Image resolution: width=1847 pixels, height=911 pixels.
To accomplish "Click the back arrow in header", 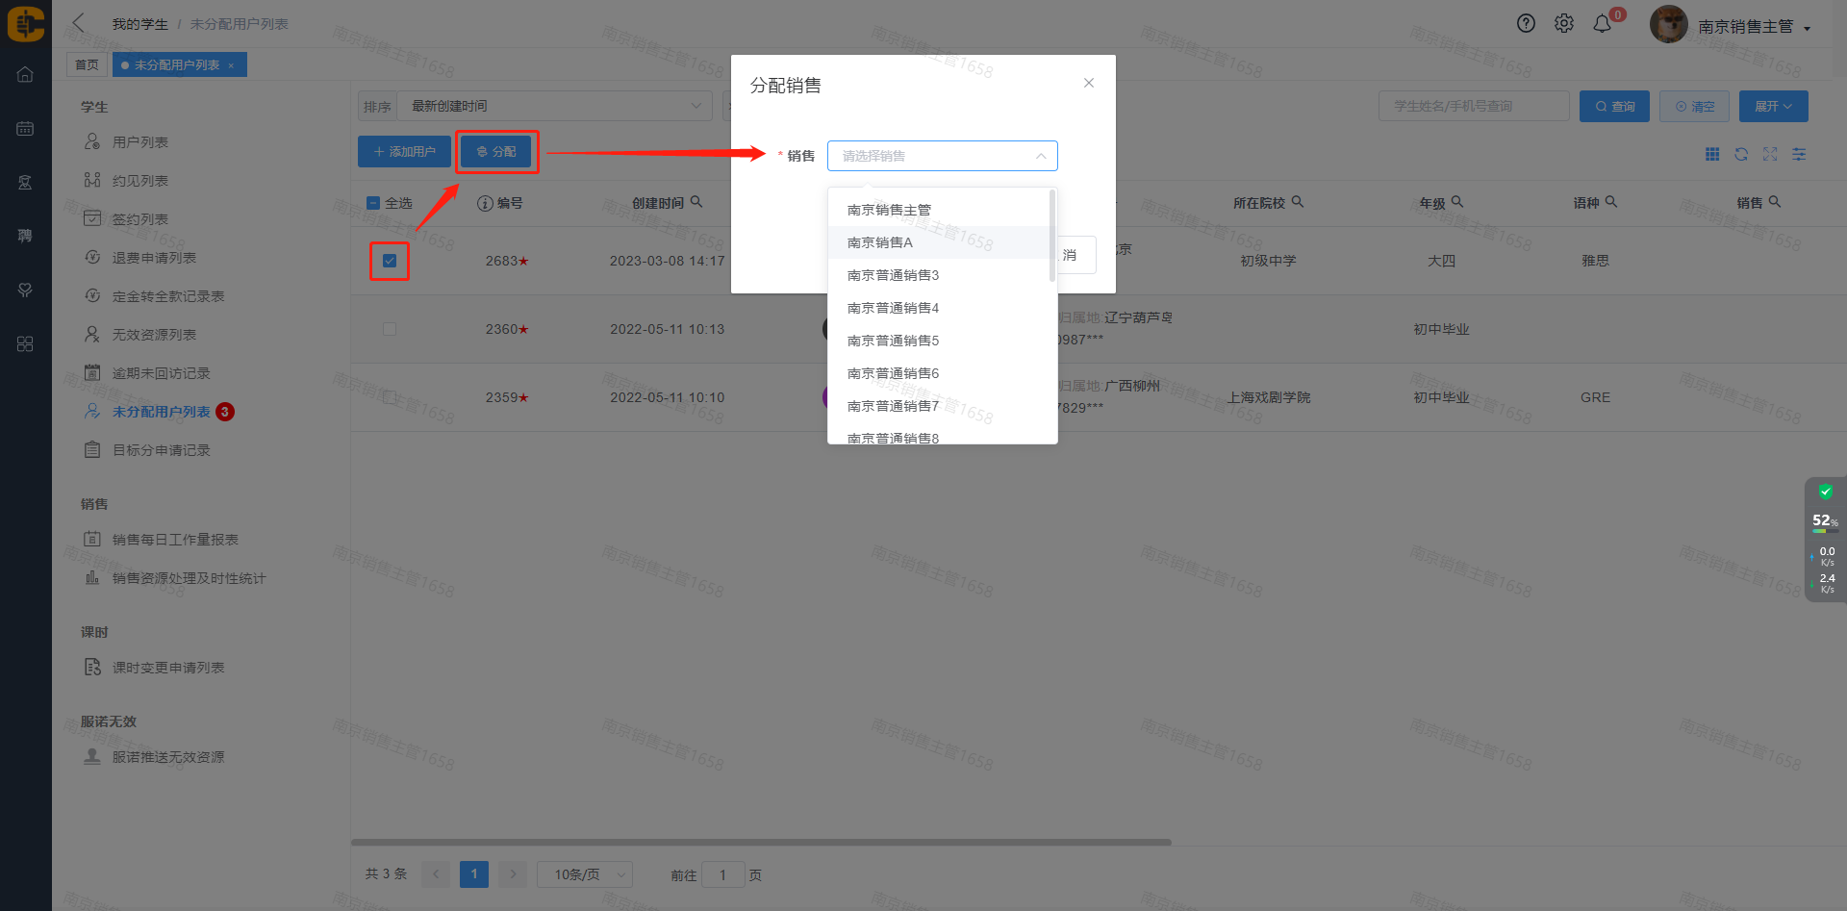I will click(79, 23).
